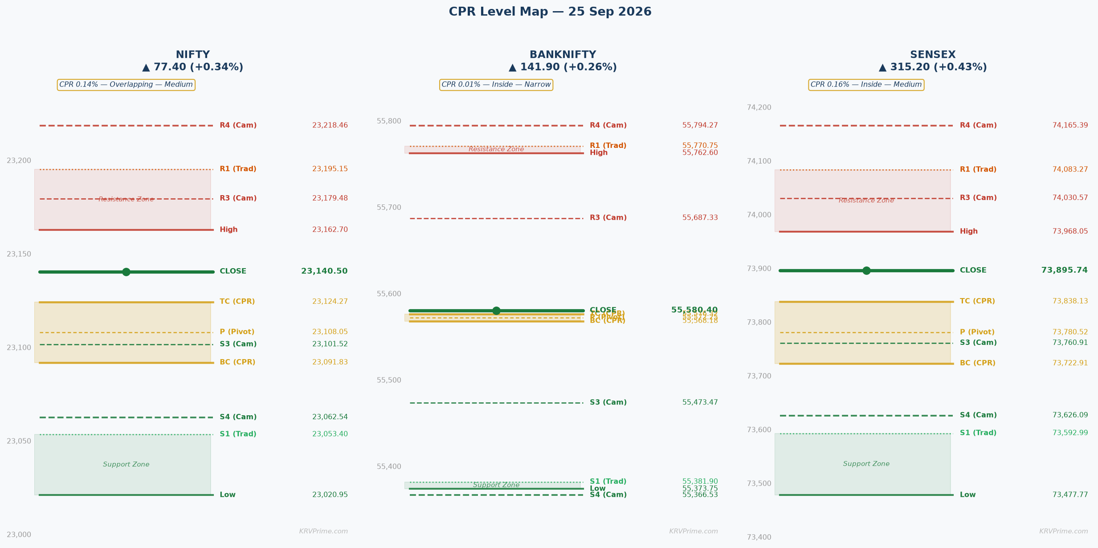Select NIFTY High value 23,162.70
The image size is (1098, 548).
coord(330,230)
